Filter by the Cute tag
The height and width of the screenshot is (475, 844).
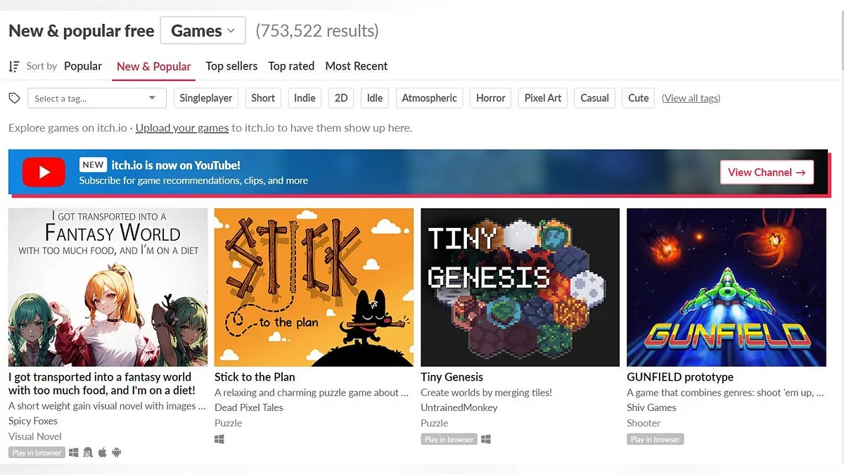coord(639,98)
